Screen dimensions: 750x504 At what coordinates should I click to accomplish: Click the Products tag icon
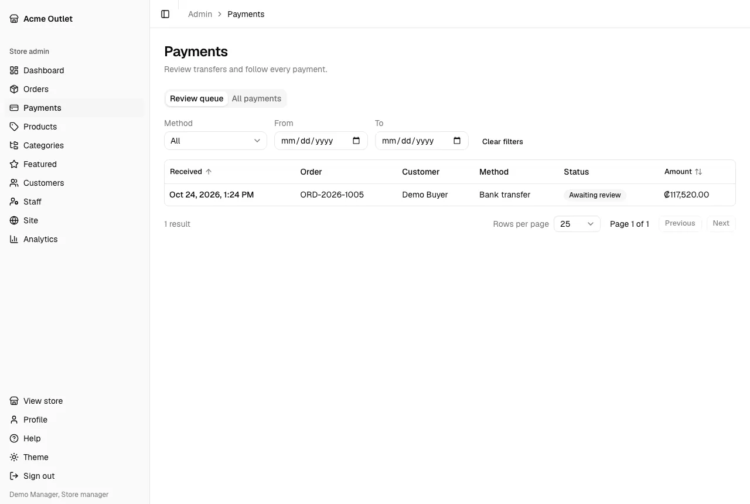(x=14, y=127)
